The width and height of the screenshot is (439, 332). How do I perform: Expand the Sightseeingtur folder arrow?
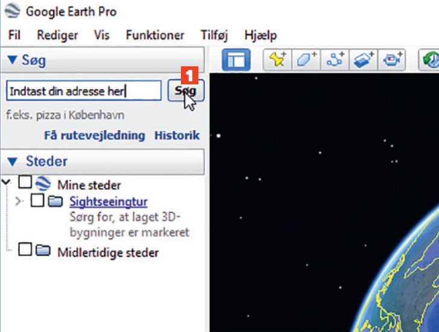coord(19,201)
